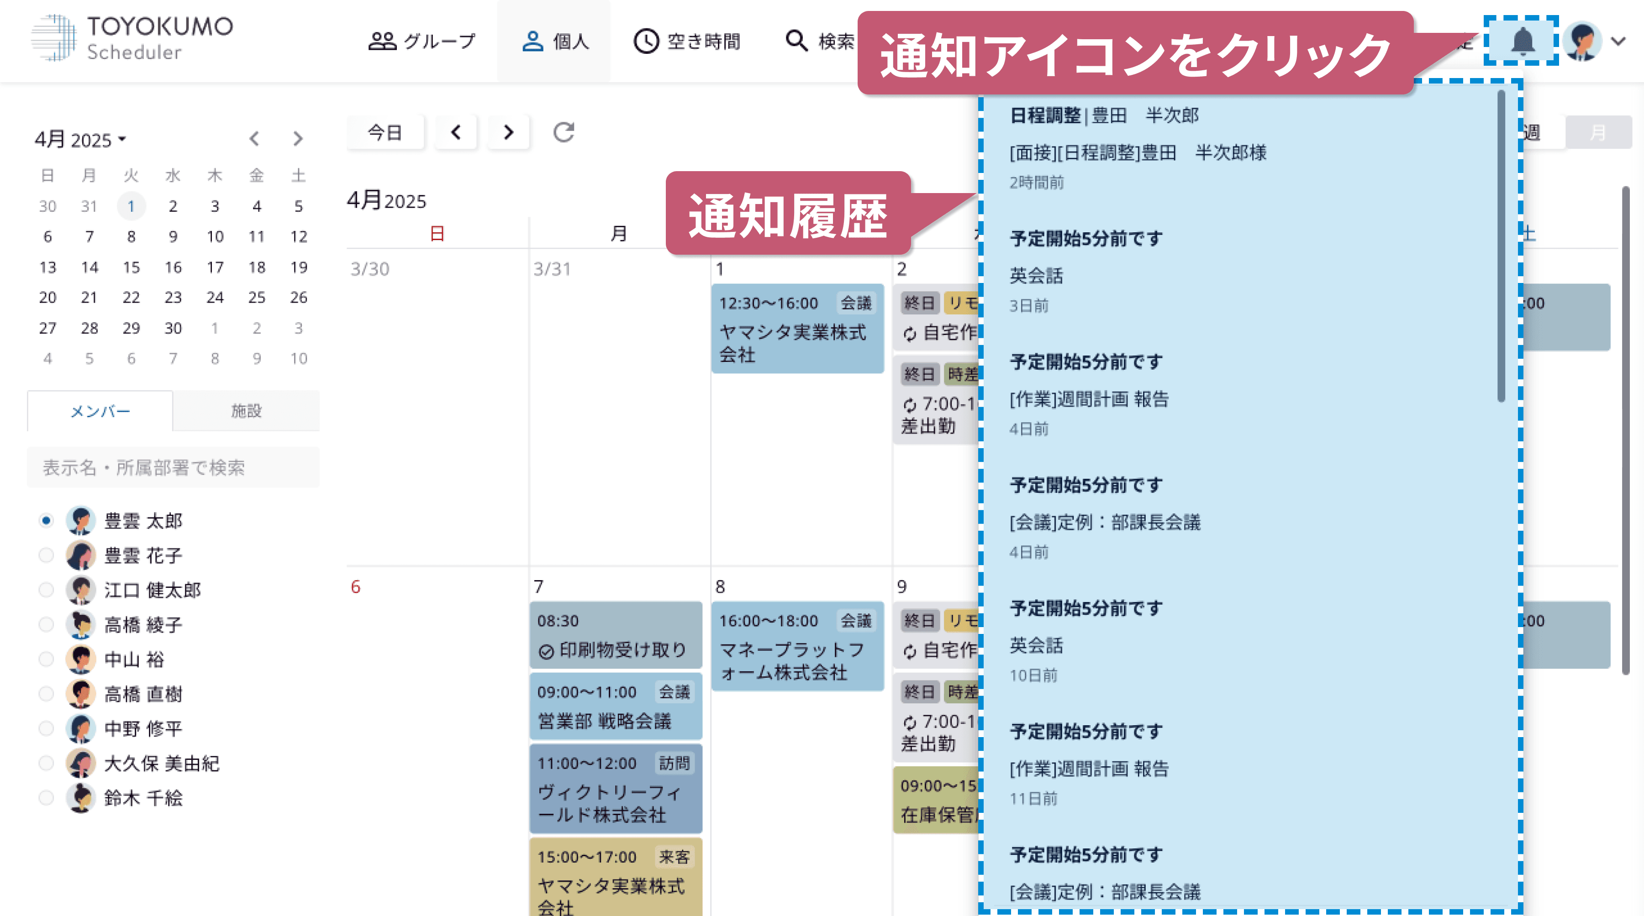This screenshot has width=1644, height=916.
Task: Open 09:00〜11:00 営業部 戦略会議 event
Action: coord(615,706)
